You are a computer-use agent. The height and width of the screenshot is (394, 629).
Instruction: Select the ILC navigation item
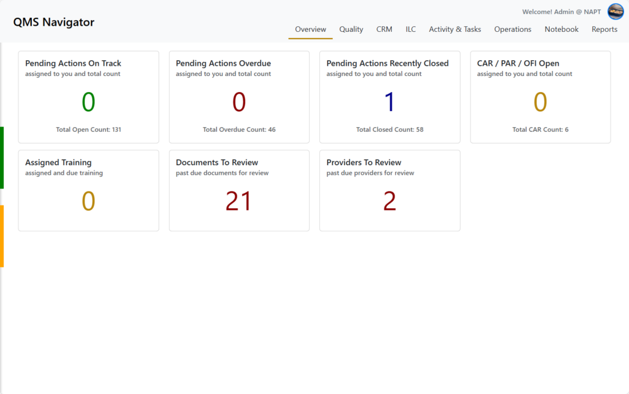[410, 29]
